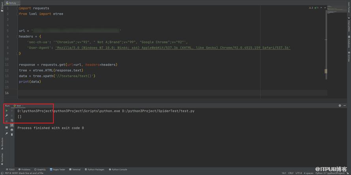Click the tree.xpath line of code

point(57,76)
